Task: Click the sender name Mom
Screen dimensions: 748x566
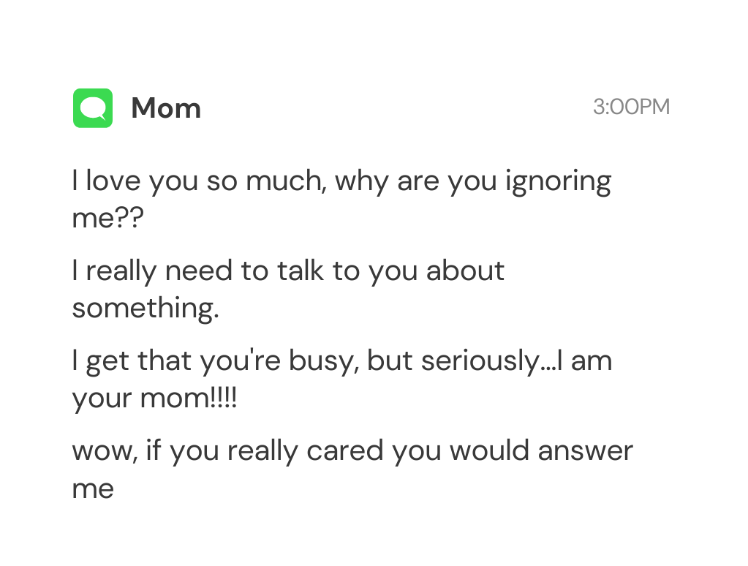Action: 166,108
